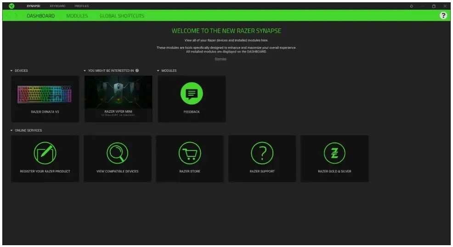Open Razer Gold & Silver icon
Image resolution: width=453 pixels, height=247 pixels.
click(334, 153)
